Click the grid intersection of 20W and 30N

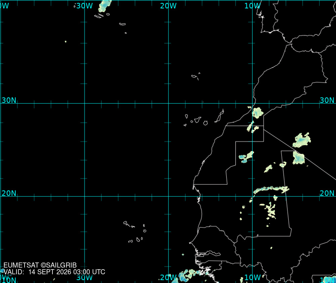point(168,103)
